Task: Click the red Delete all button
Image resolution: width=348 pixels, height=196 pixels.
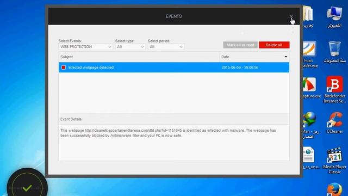Action: [274, 45]
